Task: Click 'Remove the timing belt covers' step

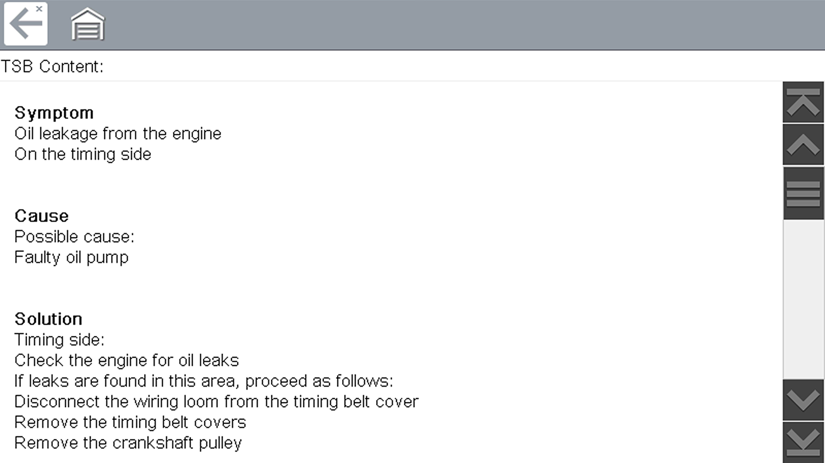Action: coord(130,422)
